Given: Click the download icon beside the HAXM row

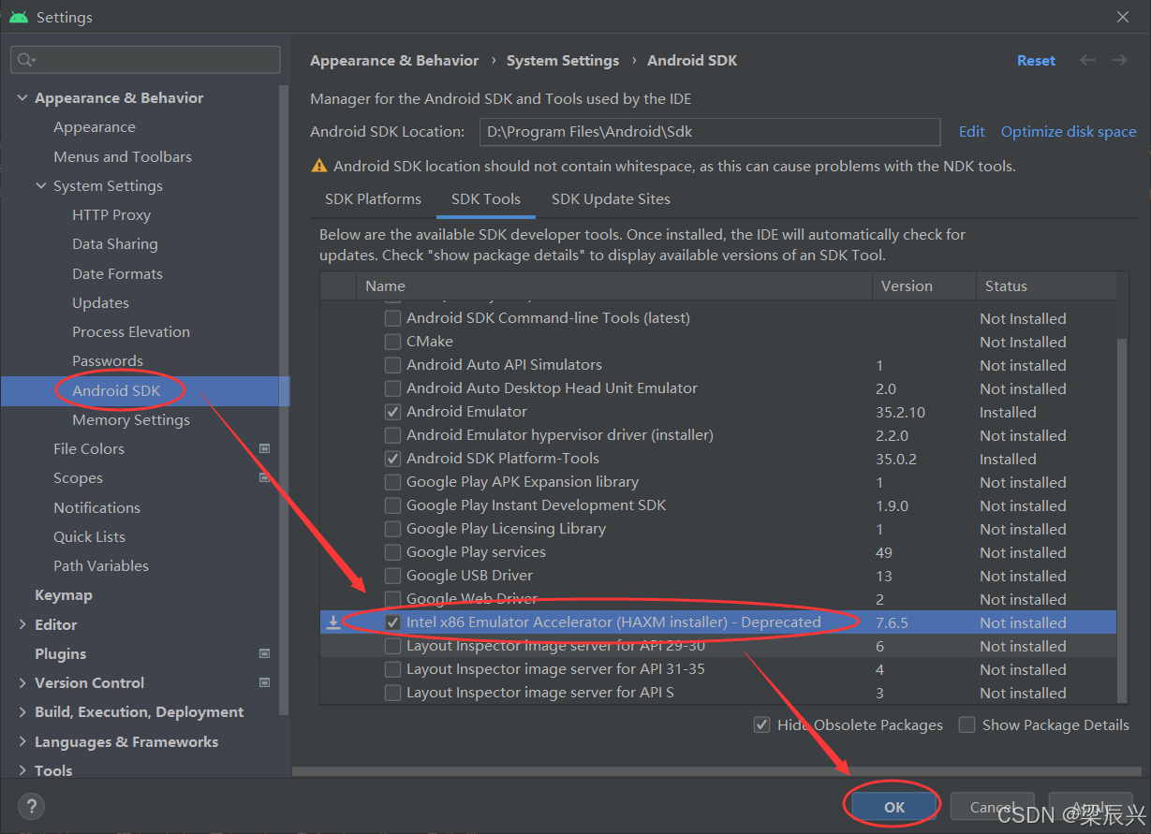Looking at the screenshot, I should pos(333,622).
